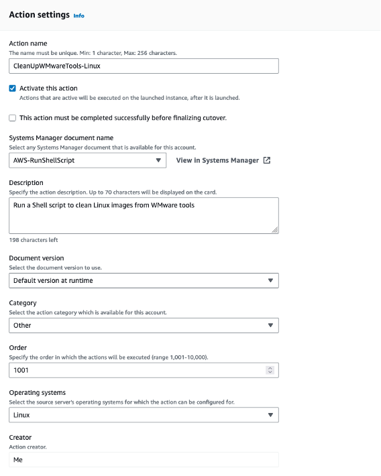The width and height of the screenshot is (381, 476).
Task: Grab the Description text area resize handle
Action: point(274,230)
